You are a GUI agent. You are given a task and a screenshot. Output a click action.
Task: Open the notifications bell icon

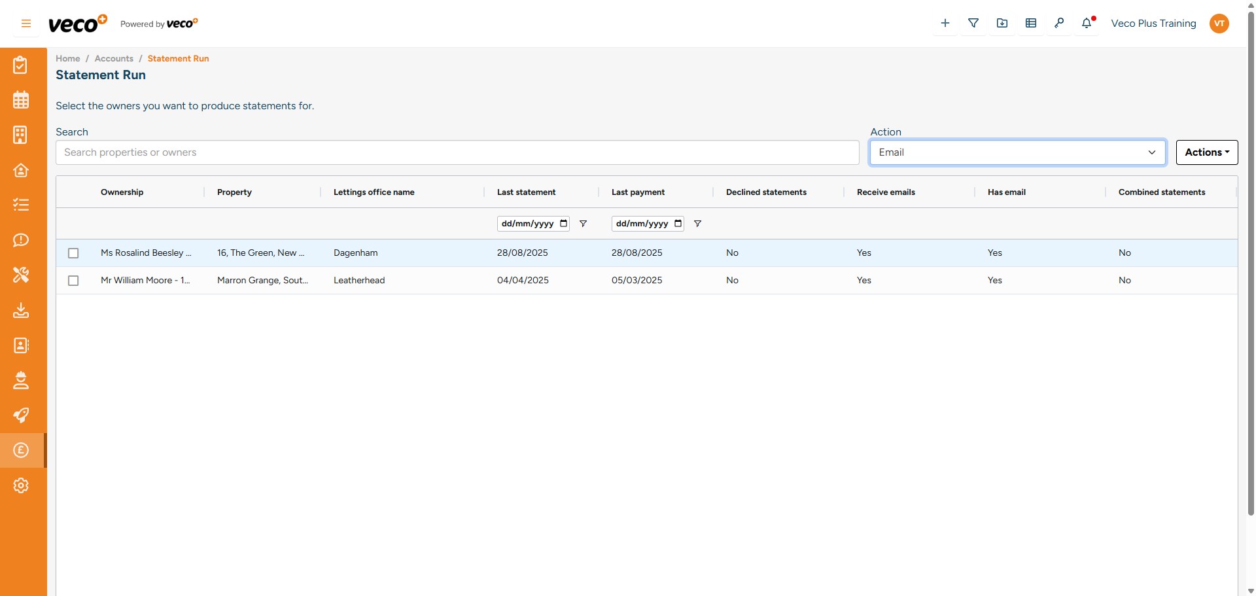pos(1087,24)
